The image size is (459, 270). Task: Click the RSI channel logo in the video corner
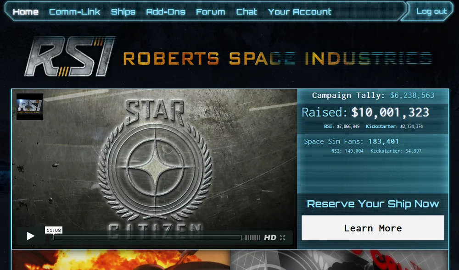pos(30,107)
